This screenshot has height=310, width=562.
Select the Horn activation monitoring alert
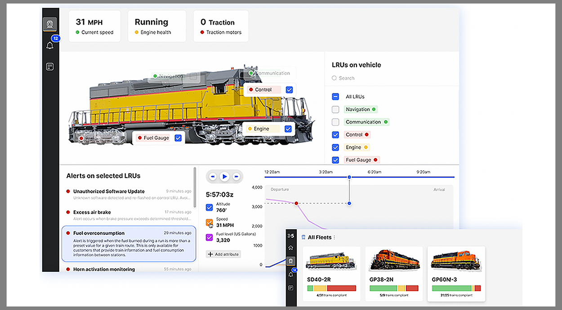coord(128,269)
